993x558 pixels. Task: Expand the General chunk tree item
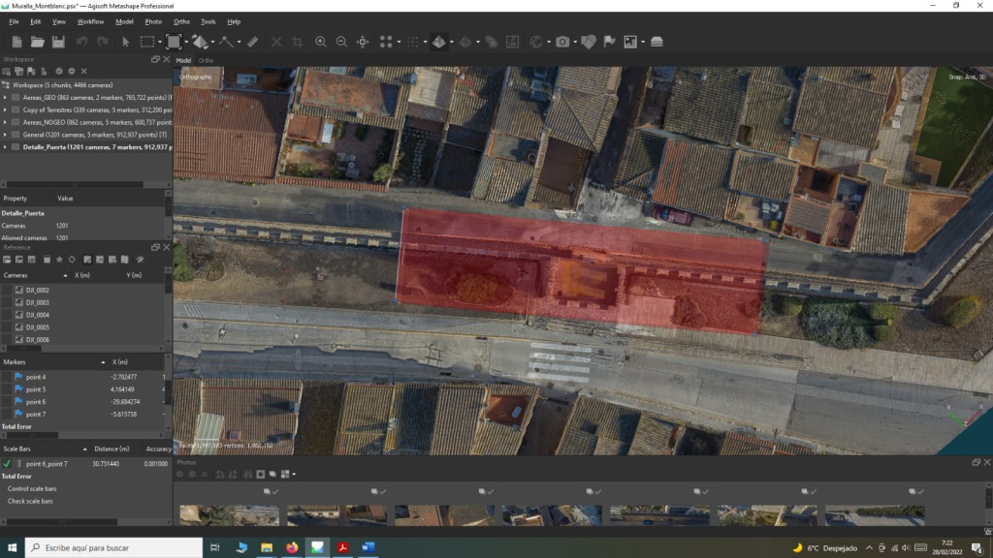click(6, 135)
